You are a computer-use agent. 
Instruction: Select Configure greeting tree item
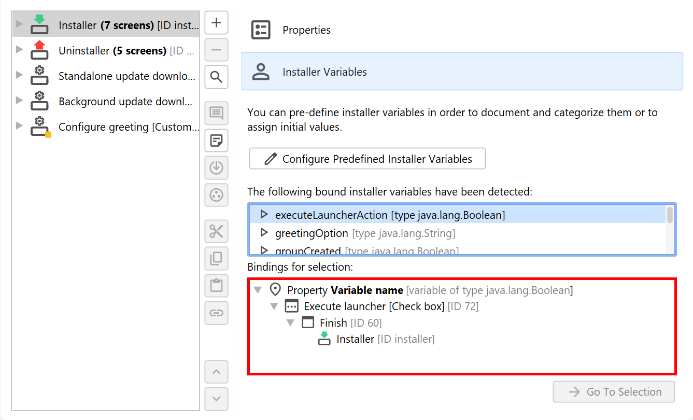[128, 127]
